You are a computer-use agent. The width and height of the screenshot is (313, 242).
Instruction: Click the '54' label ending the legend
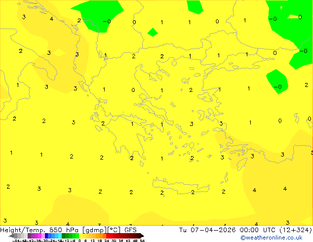142,241
